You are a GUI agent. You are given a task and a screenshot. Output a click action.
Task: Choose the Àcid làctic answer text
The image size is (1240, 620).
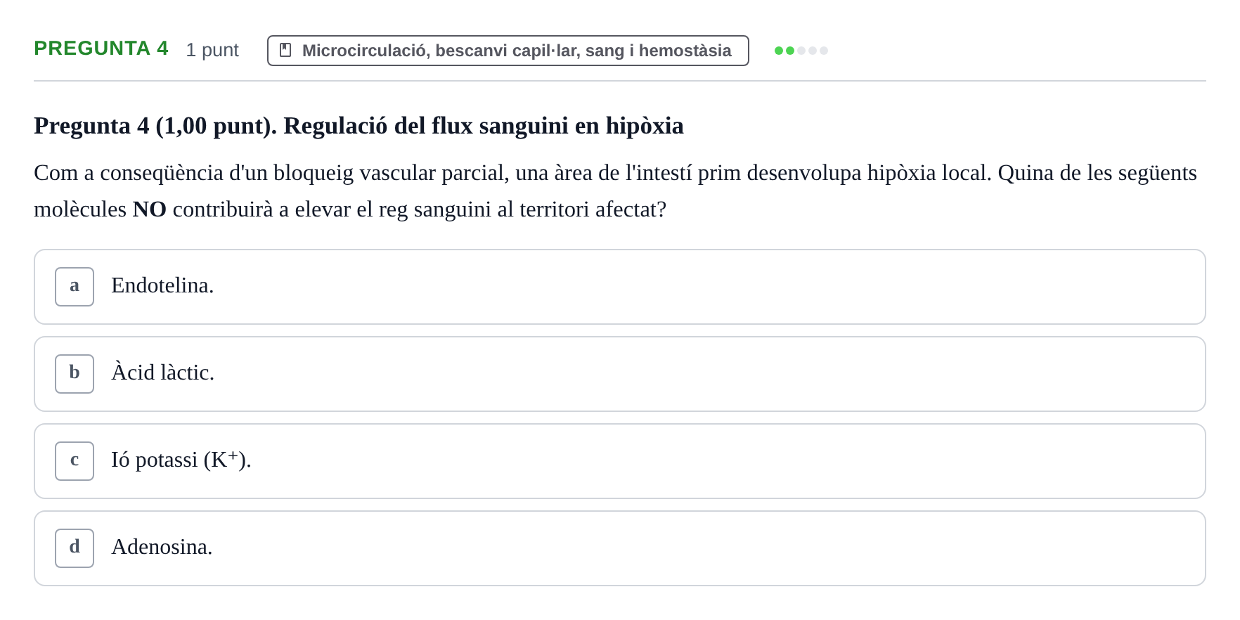click(x=163, y=372)
